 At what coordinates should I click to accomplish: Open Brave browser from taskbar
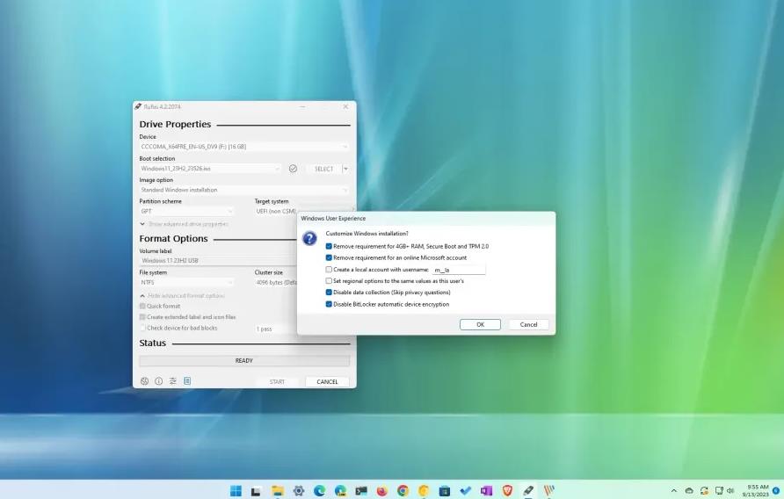coord(507,491)
